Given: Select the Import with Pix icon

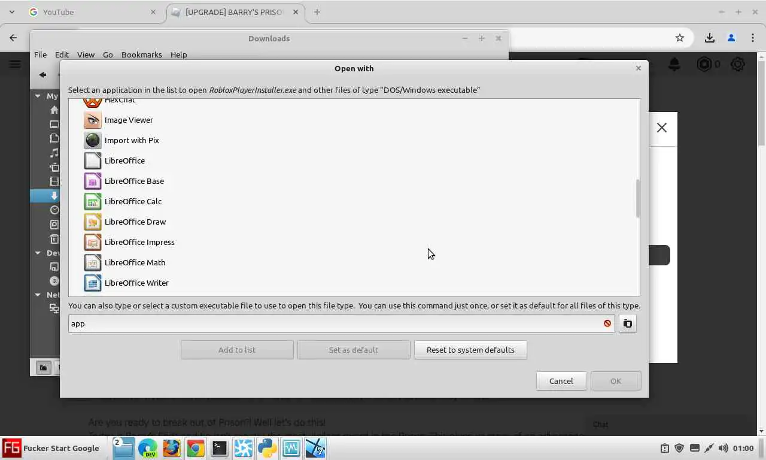Looking at the screenshot, I should tap(93, 140).
